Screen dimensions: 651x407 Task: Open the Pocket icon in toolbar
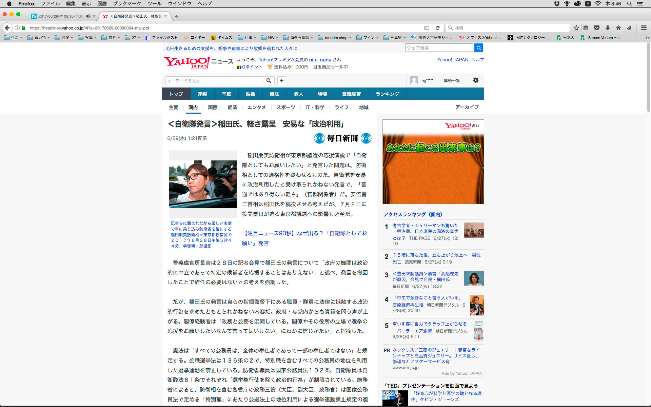[x=597, y=28]
